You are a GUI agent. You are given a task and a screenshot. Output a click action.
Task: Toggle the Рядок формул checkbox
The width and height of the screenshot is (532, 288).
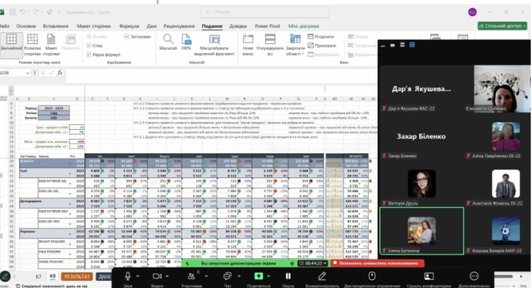point(89,54)
